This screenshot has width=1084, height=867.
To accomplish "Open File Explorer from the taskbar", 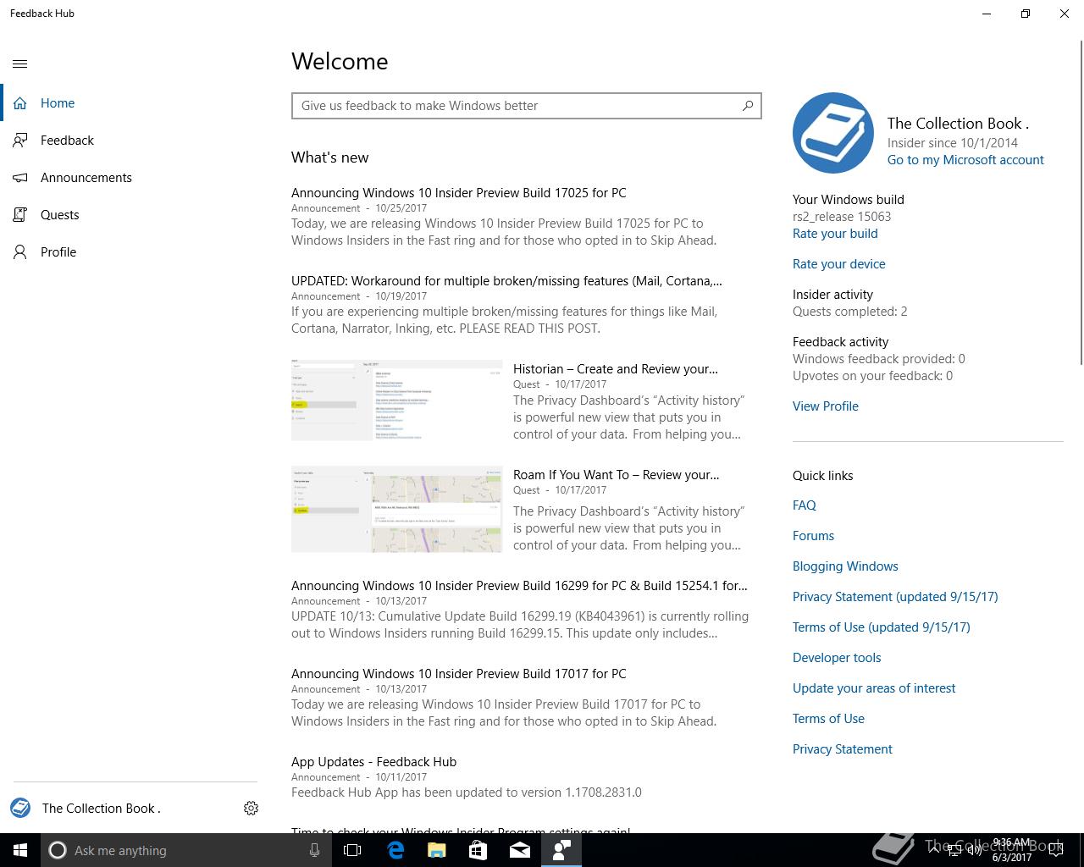I will (x=437, y=850).
